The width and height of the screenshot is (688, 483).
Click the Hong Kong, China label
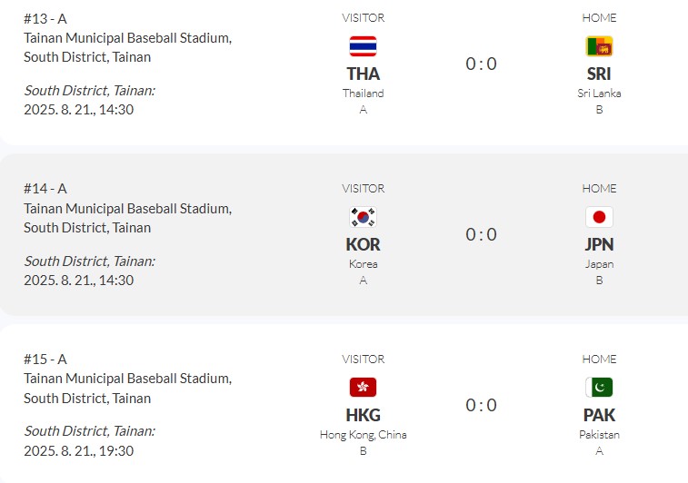[363, 435]
